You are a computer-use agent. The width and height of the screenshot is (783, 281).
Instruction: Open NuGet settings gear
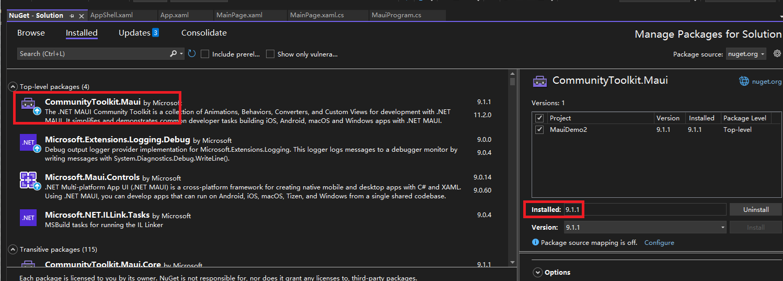pyautogui.click(x=777, y=53)
